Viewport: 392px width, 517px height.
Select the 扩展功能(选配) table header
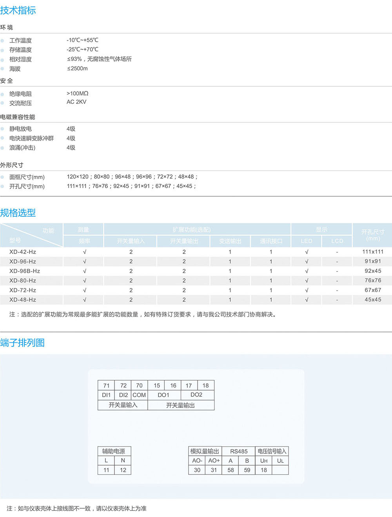[x=197, y=230]
